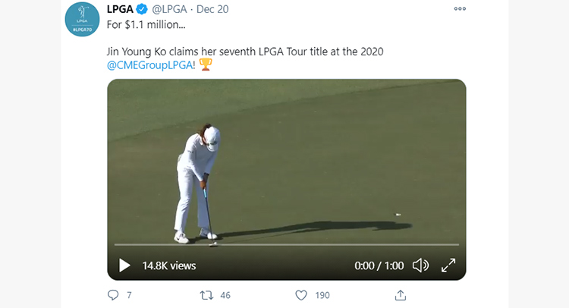Viewport: 569px width, 308px height.
Task: Play the golf putting video
Action: [124, 266]
